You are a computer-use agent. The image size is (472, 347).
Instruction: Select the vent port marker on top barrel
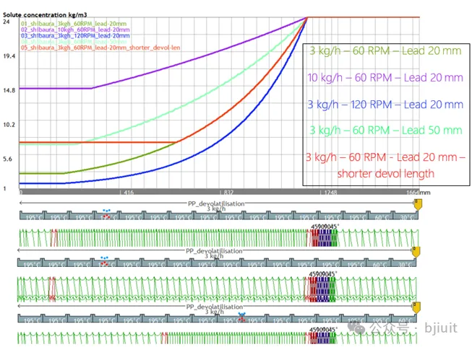point(106,215)
